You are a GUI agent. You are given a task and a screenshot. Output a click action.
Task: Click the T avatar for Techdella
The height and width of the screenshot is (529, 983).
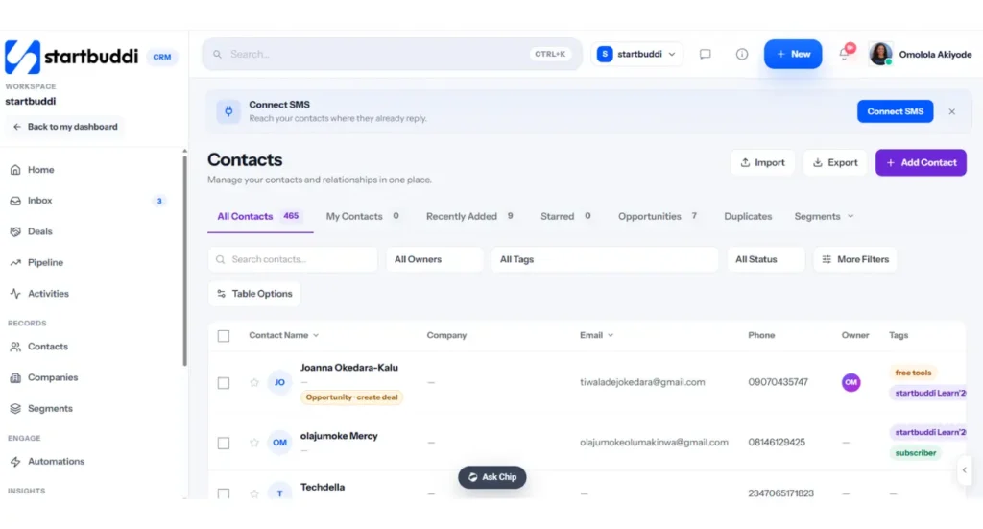coord(279,493)
